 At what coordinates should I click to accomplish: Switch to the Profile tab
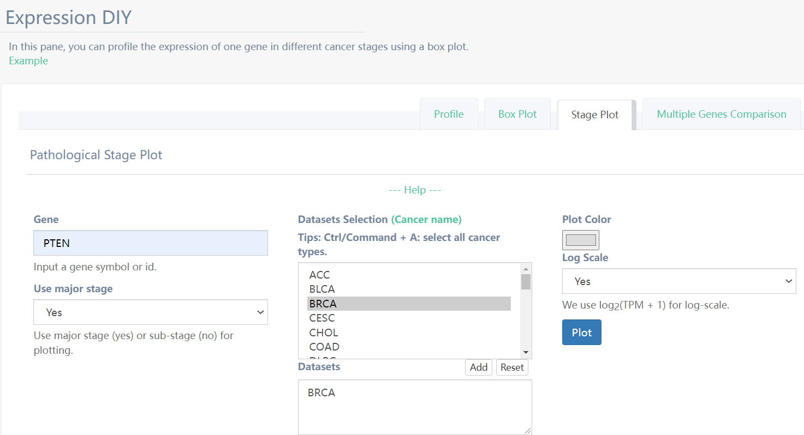[449, 114]
